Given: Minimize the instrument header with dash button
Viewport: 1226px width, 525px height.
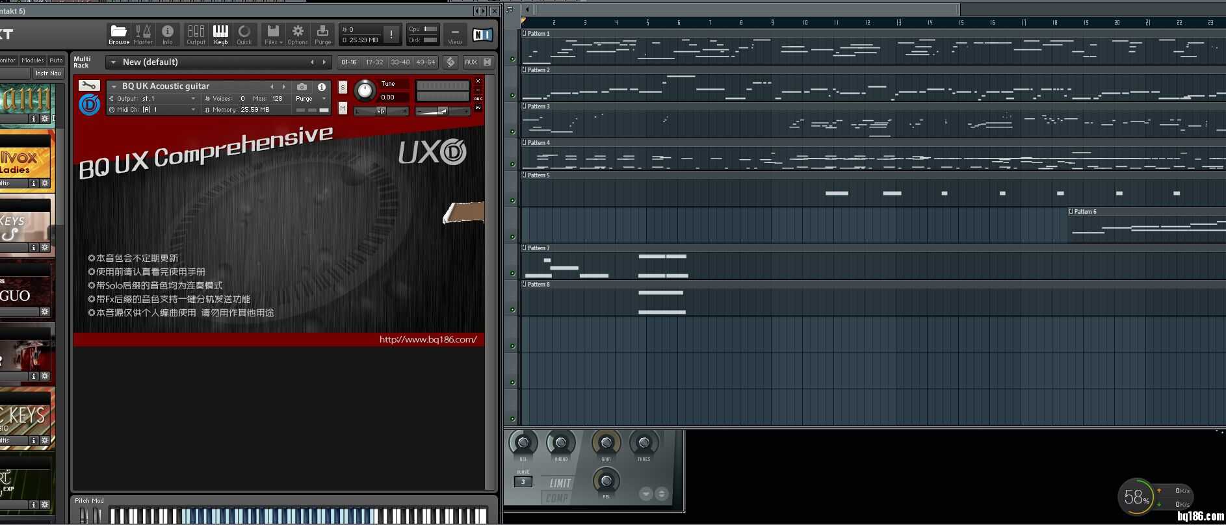Looking at the screenshot, I should pyautogui.click(x=478, y=90).
